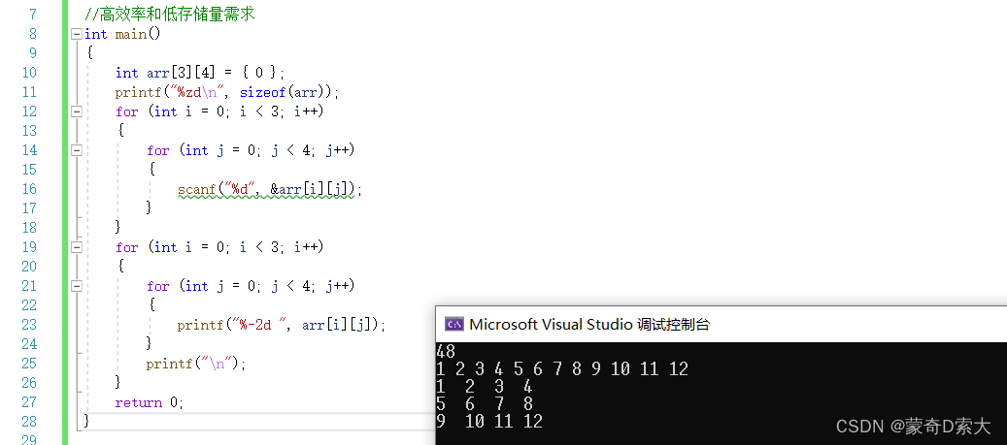This screenshot has width=1007, height=445.
Task: Click line number 27 in the gutter
Action: tap(29, 402)
